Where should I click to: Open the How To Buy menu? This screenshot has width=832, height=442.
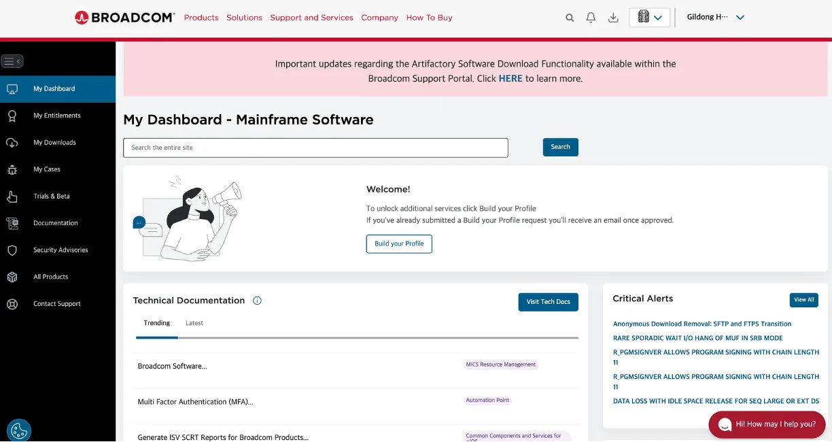[430, 18]
